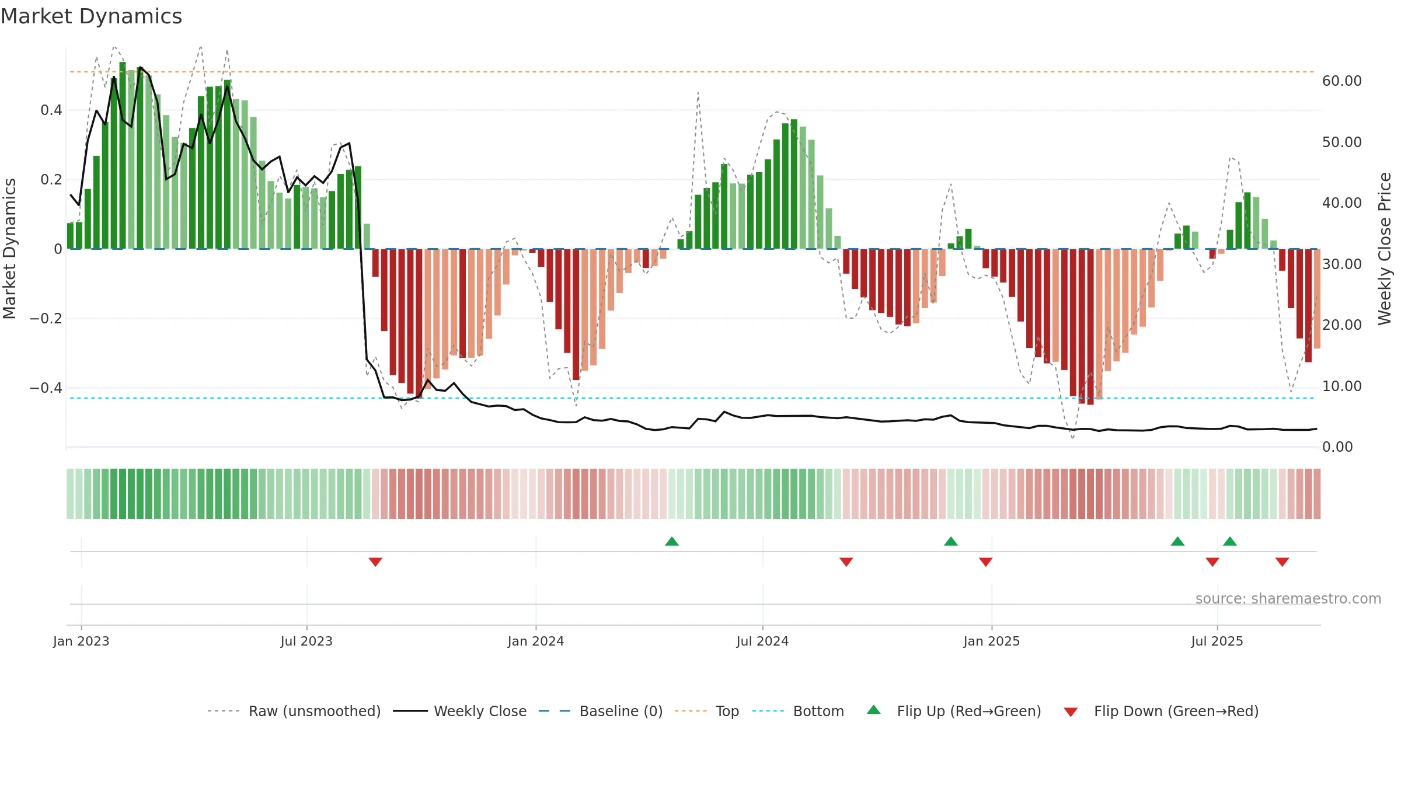The width and height of the screenshot is (1401, 788).
Task: Click the Bottom legend entry
Action: [798, 711]
